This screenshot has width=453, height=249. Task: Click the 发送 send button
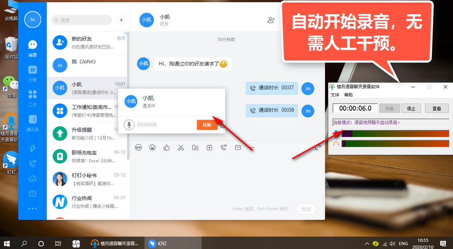(x=306, y=209)
